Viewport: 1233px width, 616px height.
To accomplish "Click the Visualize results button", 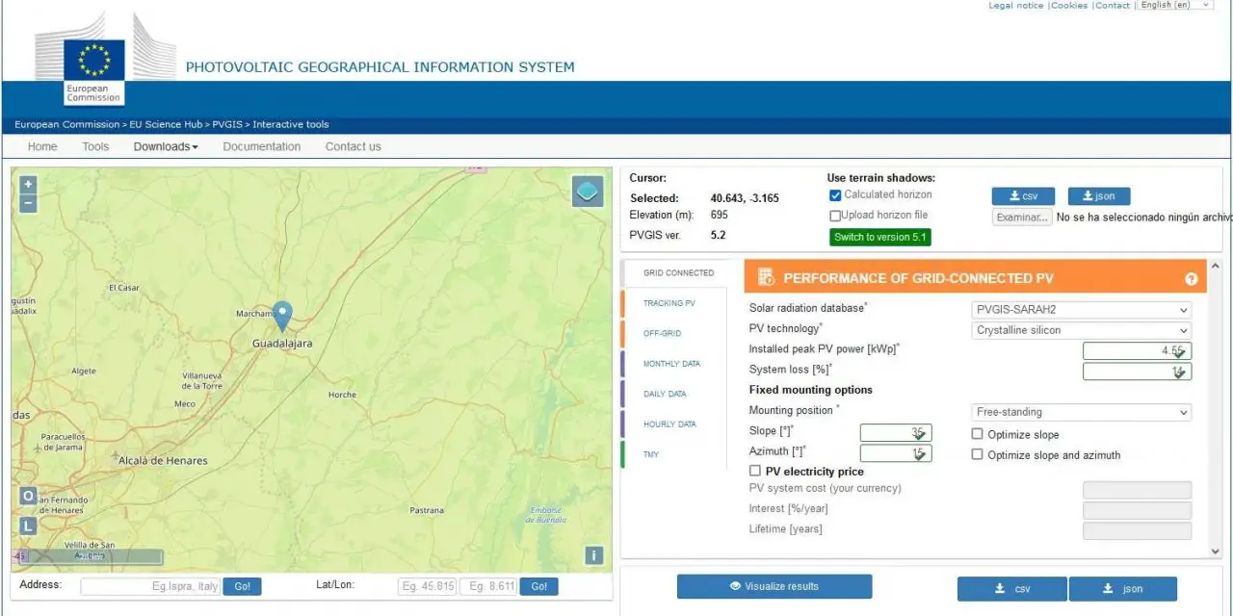I will coord(774,586).
